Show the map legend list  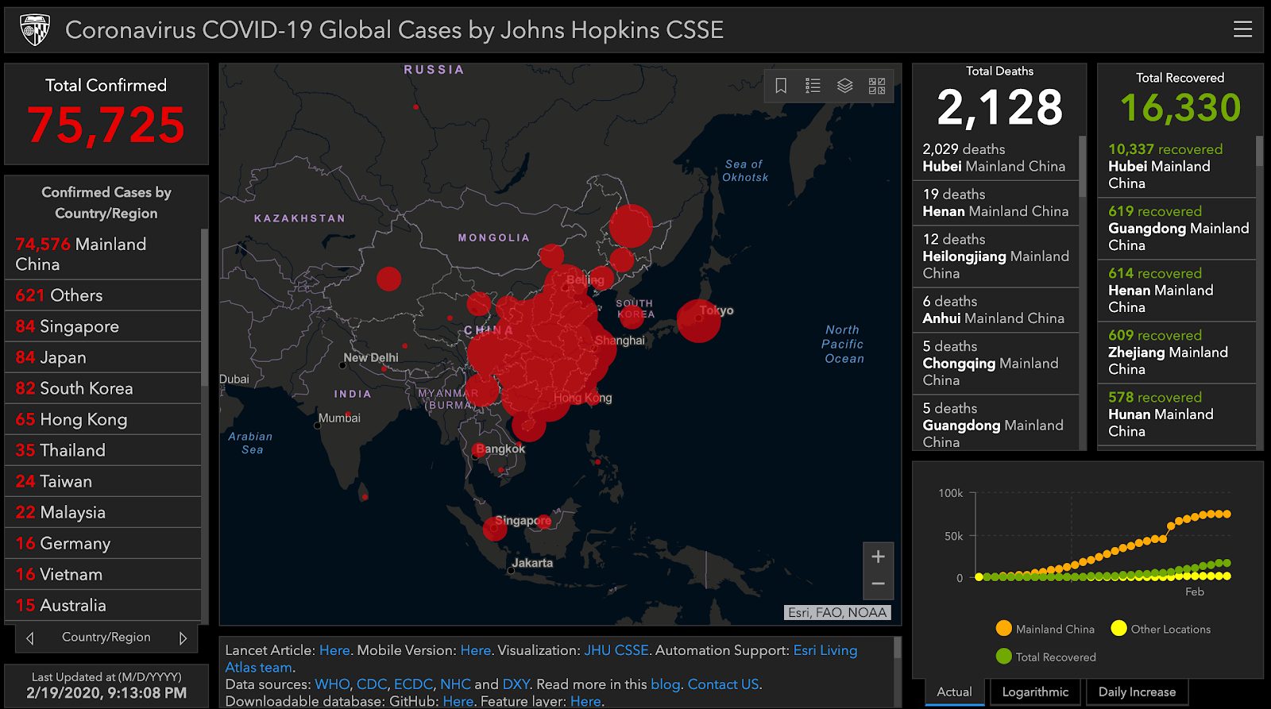pos(813,86)
